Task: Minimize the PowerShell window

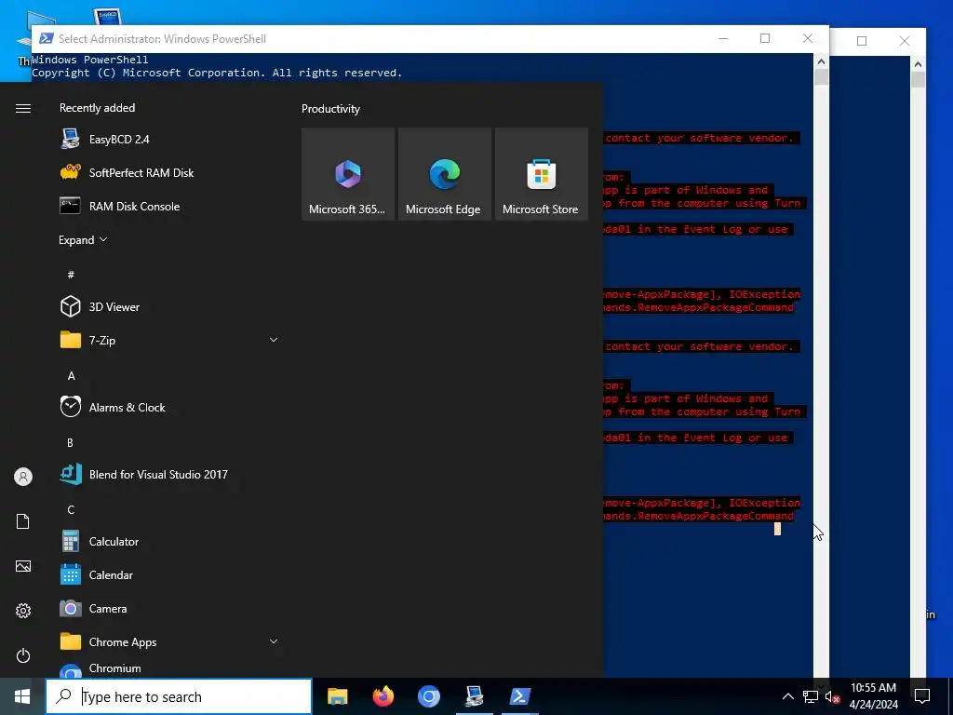Action: 723,38
